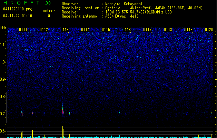Click the 0119 time marker
The image size is (217, 138).
point(188,30)
